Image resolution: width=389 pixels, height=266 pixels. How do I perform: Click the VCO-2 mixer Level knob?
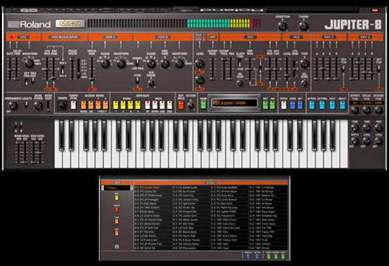coord(200,80)
